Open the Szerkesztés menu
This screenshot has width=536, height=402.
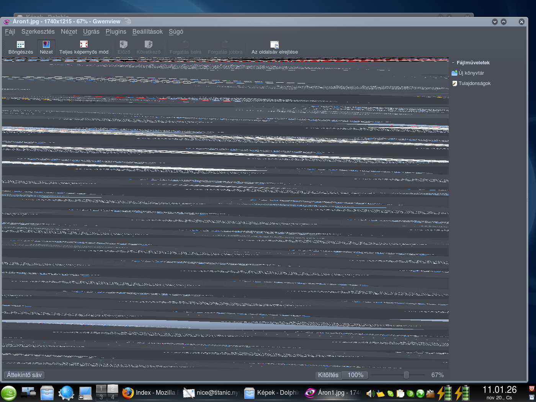[x=38, y=32]
